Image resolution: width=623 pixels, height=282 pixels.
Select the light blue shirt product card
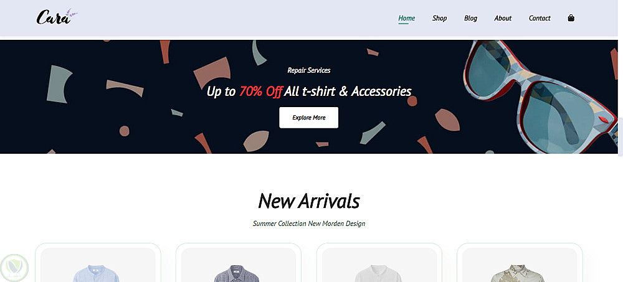pyautogui.click(x=98, y=263)
